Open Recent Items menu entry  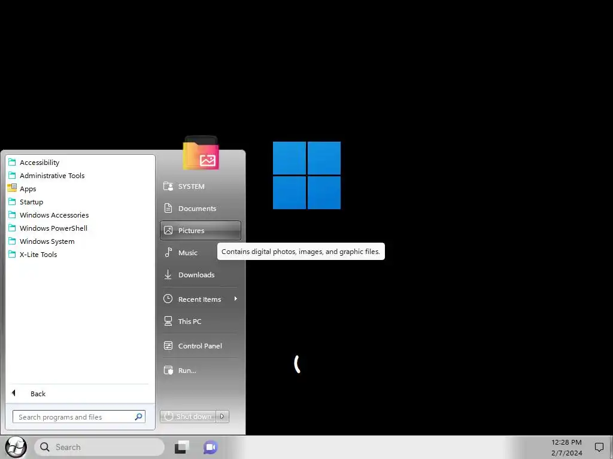pos(200,299)
